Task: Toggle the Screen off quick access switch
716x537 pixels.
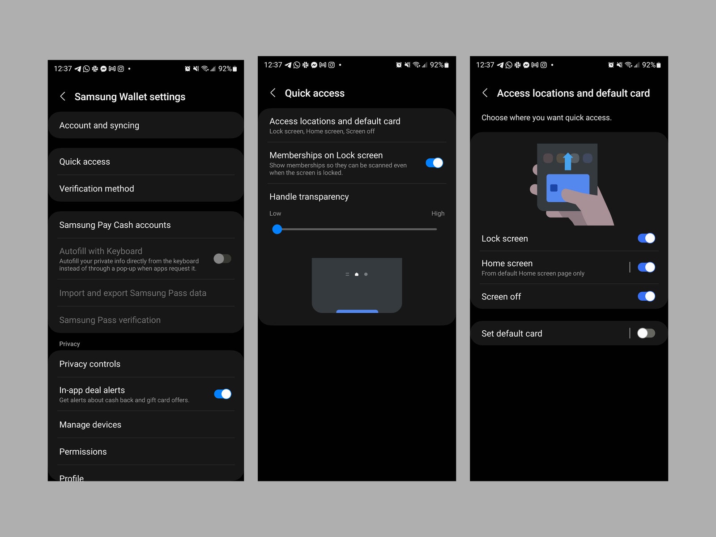Action: coord(646,296)
